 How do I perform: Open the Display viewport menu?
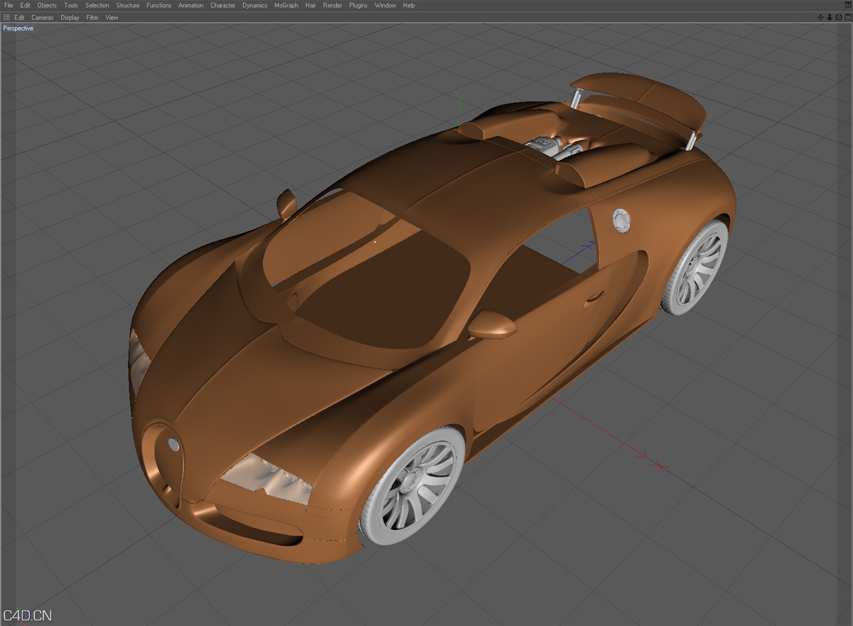tap(70, 17)
